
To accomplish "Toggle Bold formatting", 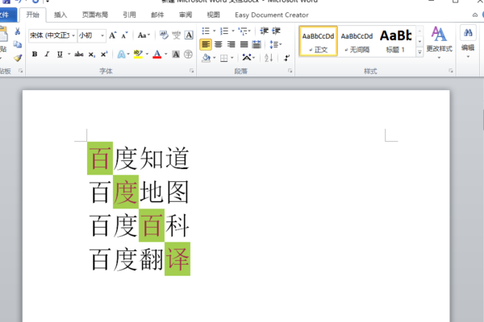I will point(35,54).
